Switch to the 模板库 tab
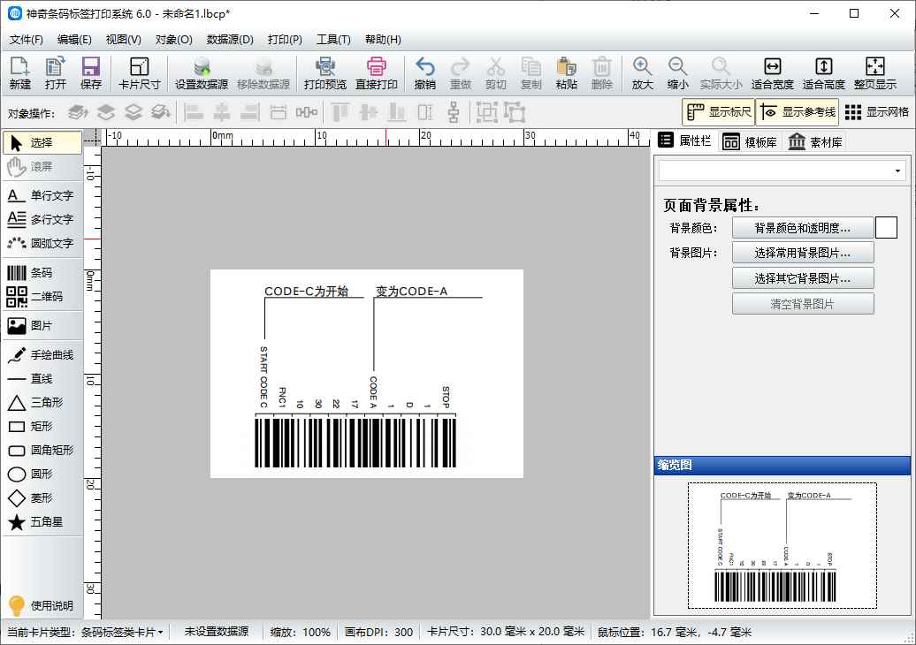Viewport: 916px width, 645px height. click(x=750, y=142)
